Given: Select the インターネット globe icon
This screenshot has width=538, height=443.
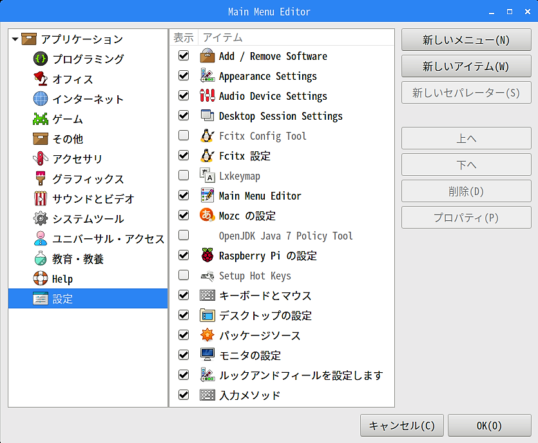Looking at the screenshot, I should (x=41, y=99).
